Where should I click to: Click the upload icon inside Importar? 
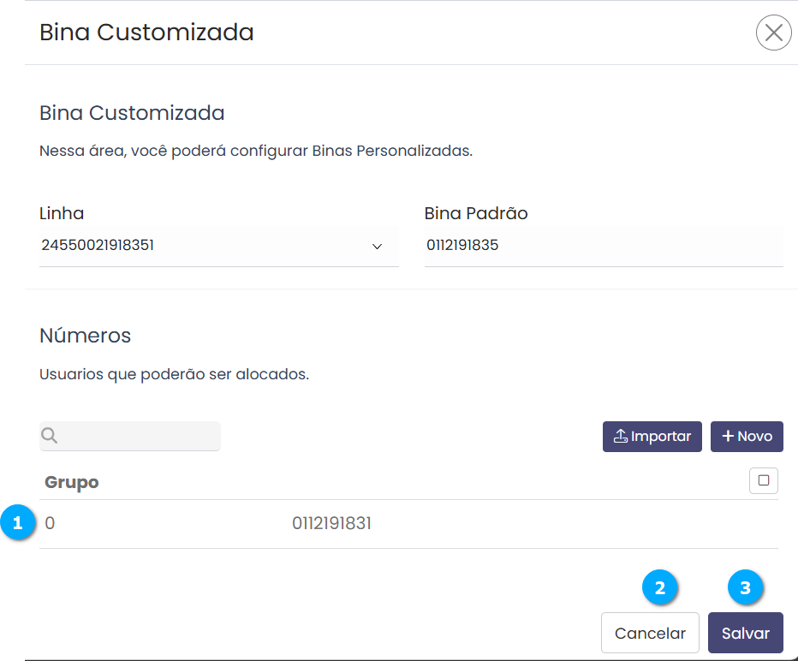[621, 436]
